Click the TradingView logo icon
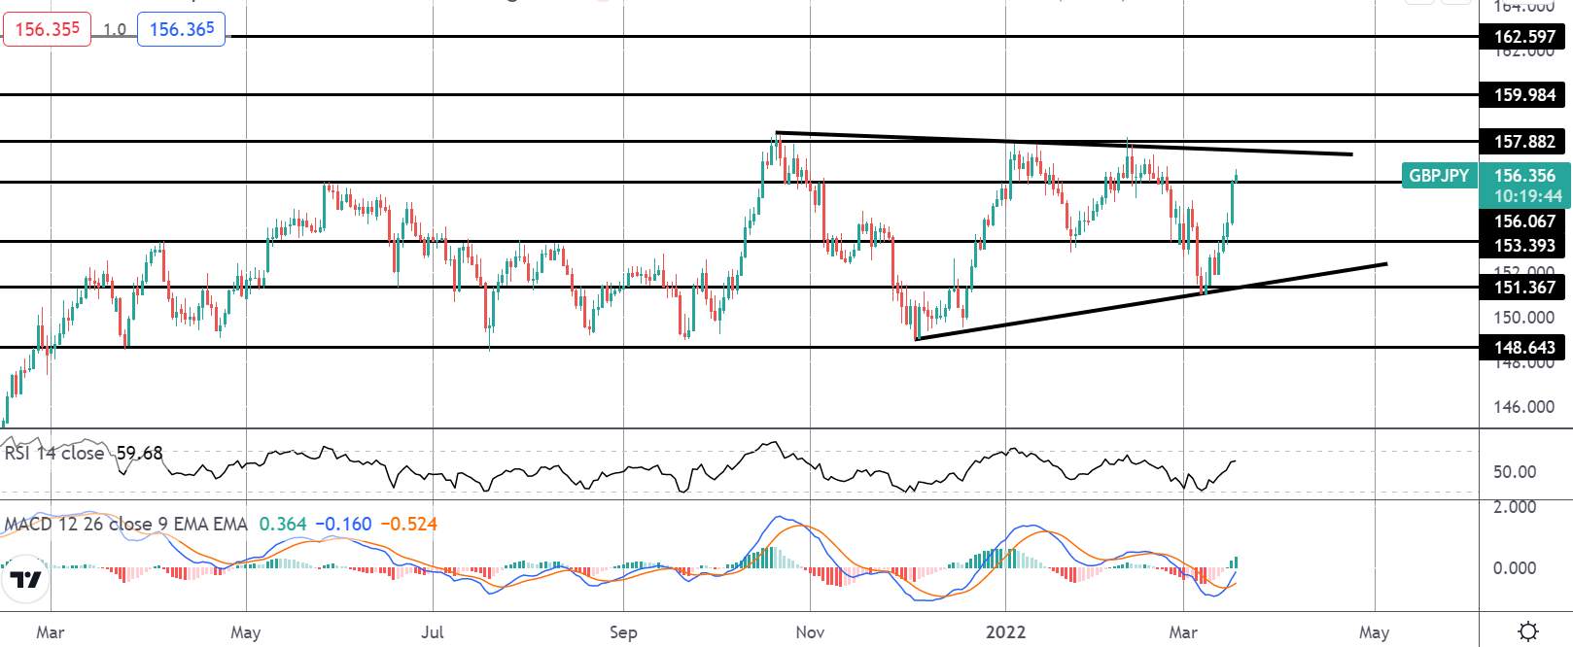This screenshot has height=647, width=1573. pos(25,581)
